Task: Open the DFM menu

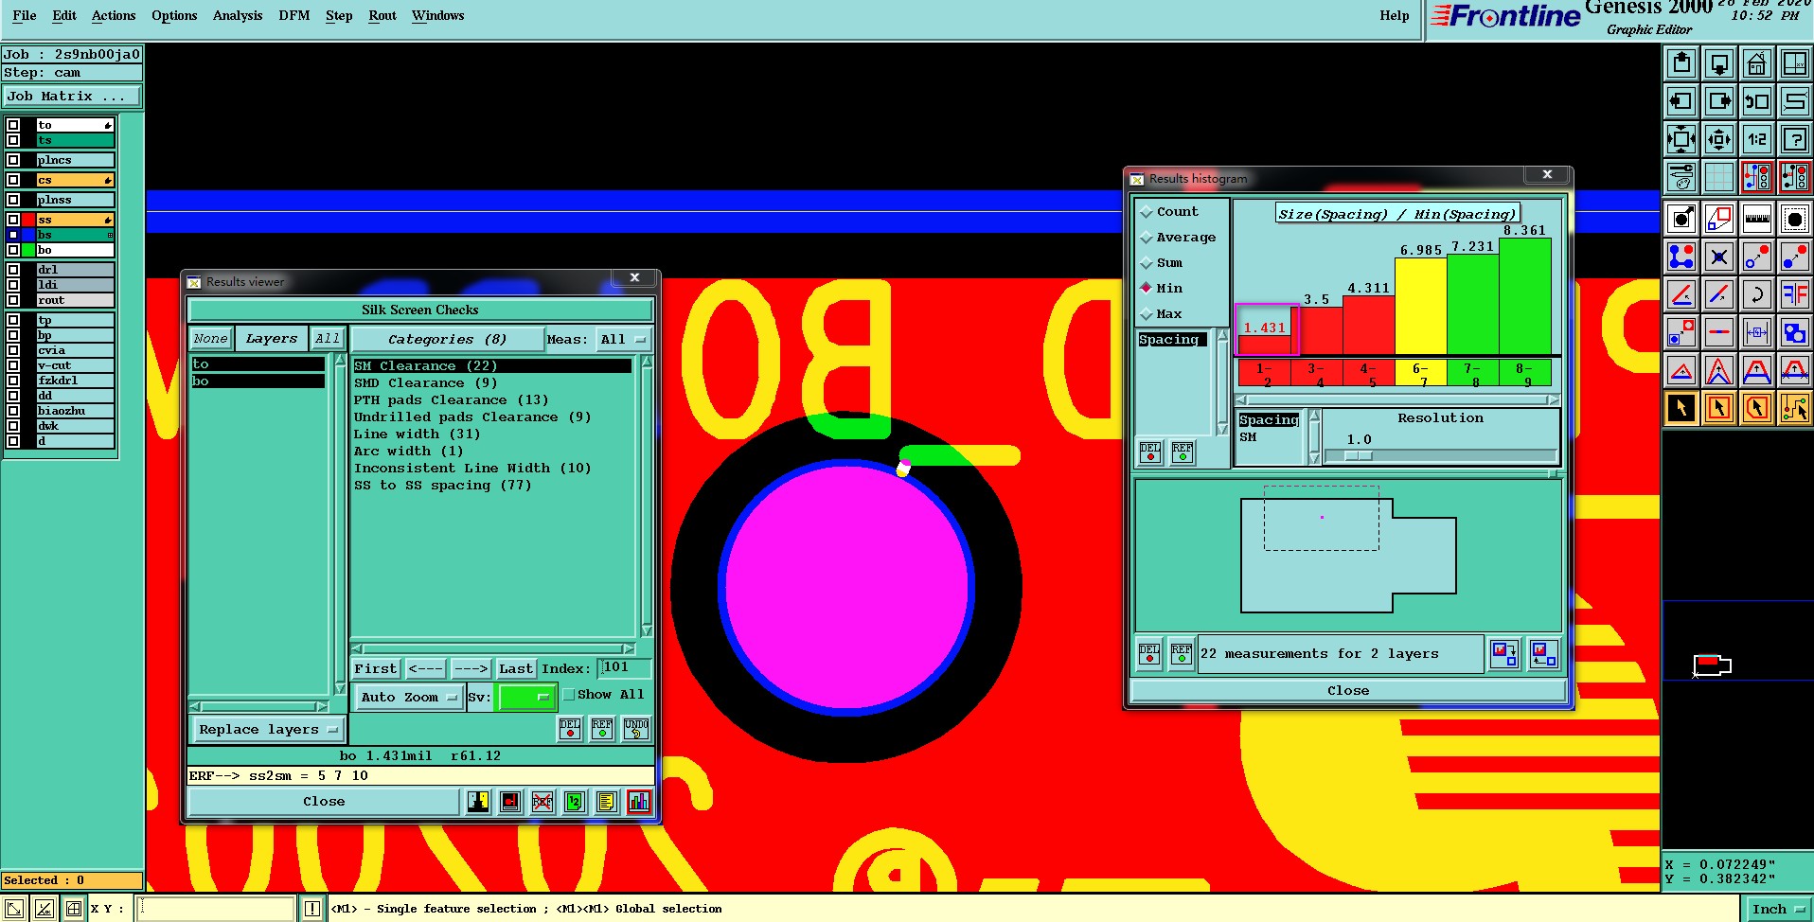Action: (x=294, y=15)
